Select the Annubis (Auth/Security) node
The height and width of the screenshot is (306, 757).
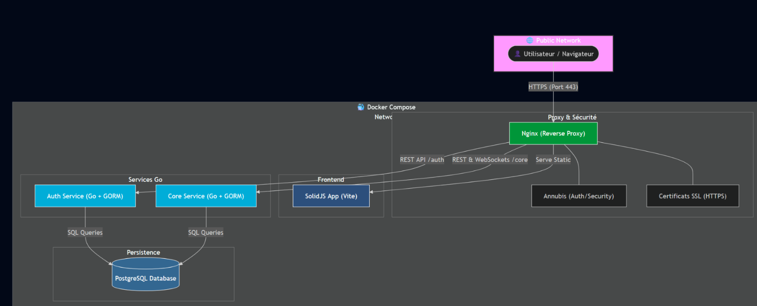[578, 196]
